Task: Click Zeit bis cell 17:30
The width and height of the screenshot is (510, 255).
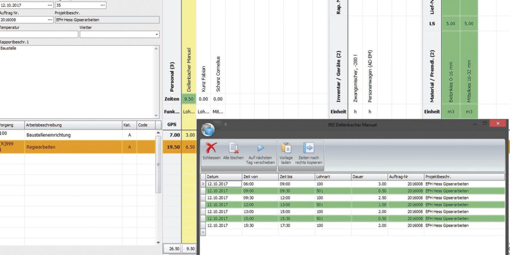Action: point(297,225)
